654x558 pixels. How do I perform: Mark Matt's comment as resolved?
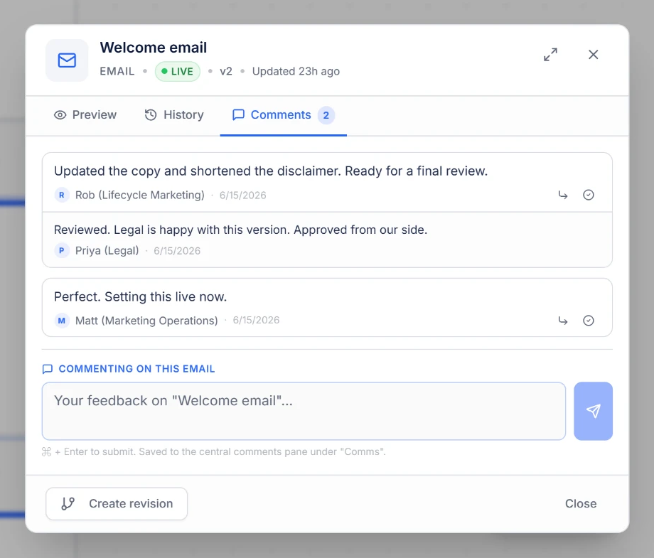pyautogui.click(x=588, y=321)
